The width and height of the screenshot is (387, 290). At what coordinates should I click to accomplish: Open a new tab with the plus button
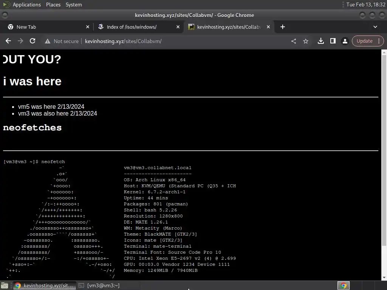(283, 27)
